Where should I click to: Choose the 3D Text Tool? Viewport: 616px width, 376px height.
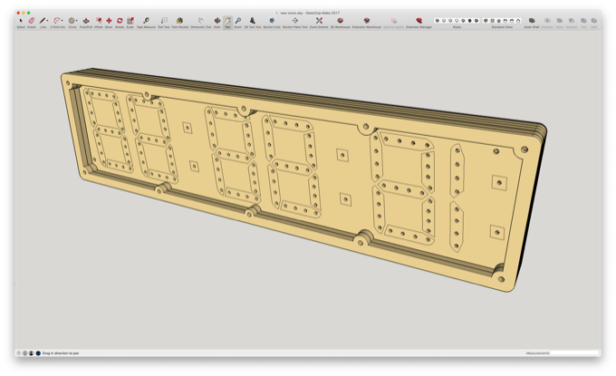[253, 21]
